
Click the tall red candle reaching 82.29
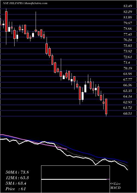click(x=6, y=22)
